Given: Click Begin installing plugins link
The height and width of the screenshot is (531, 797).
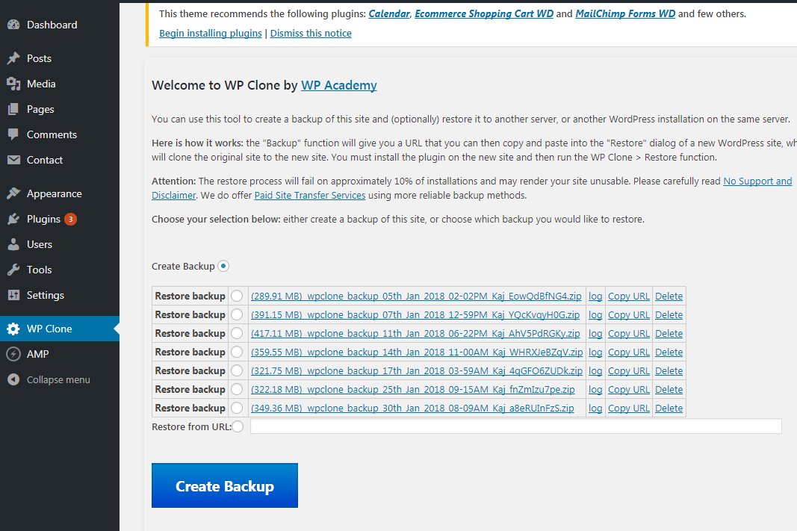Looking at the screenshot, I should 211,33.
